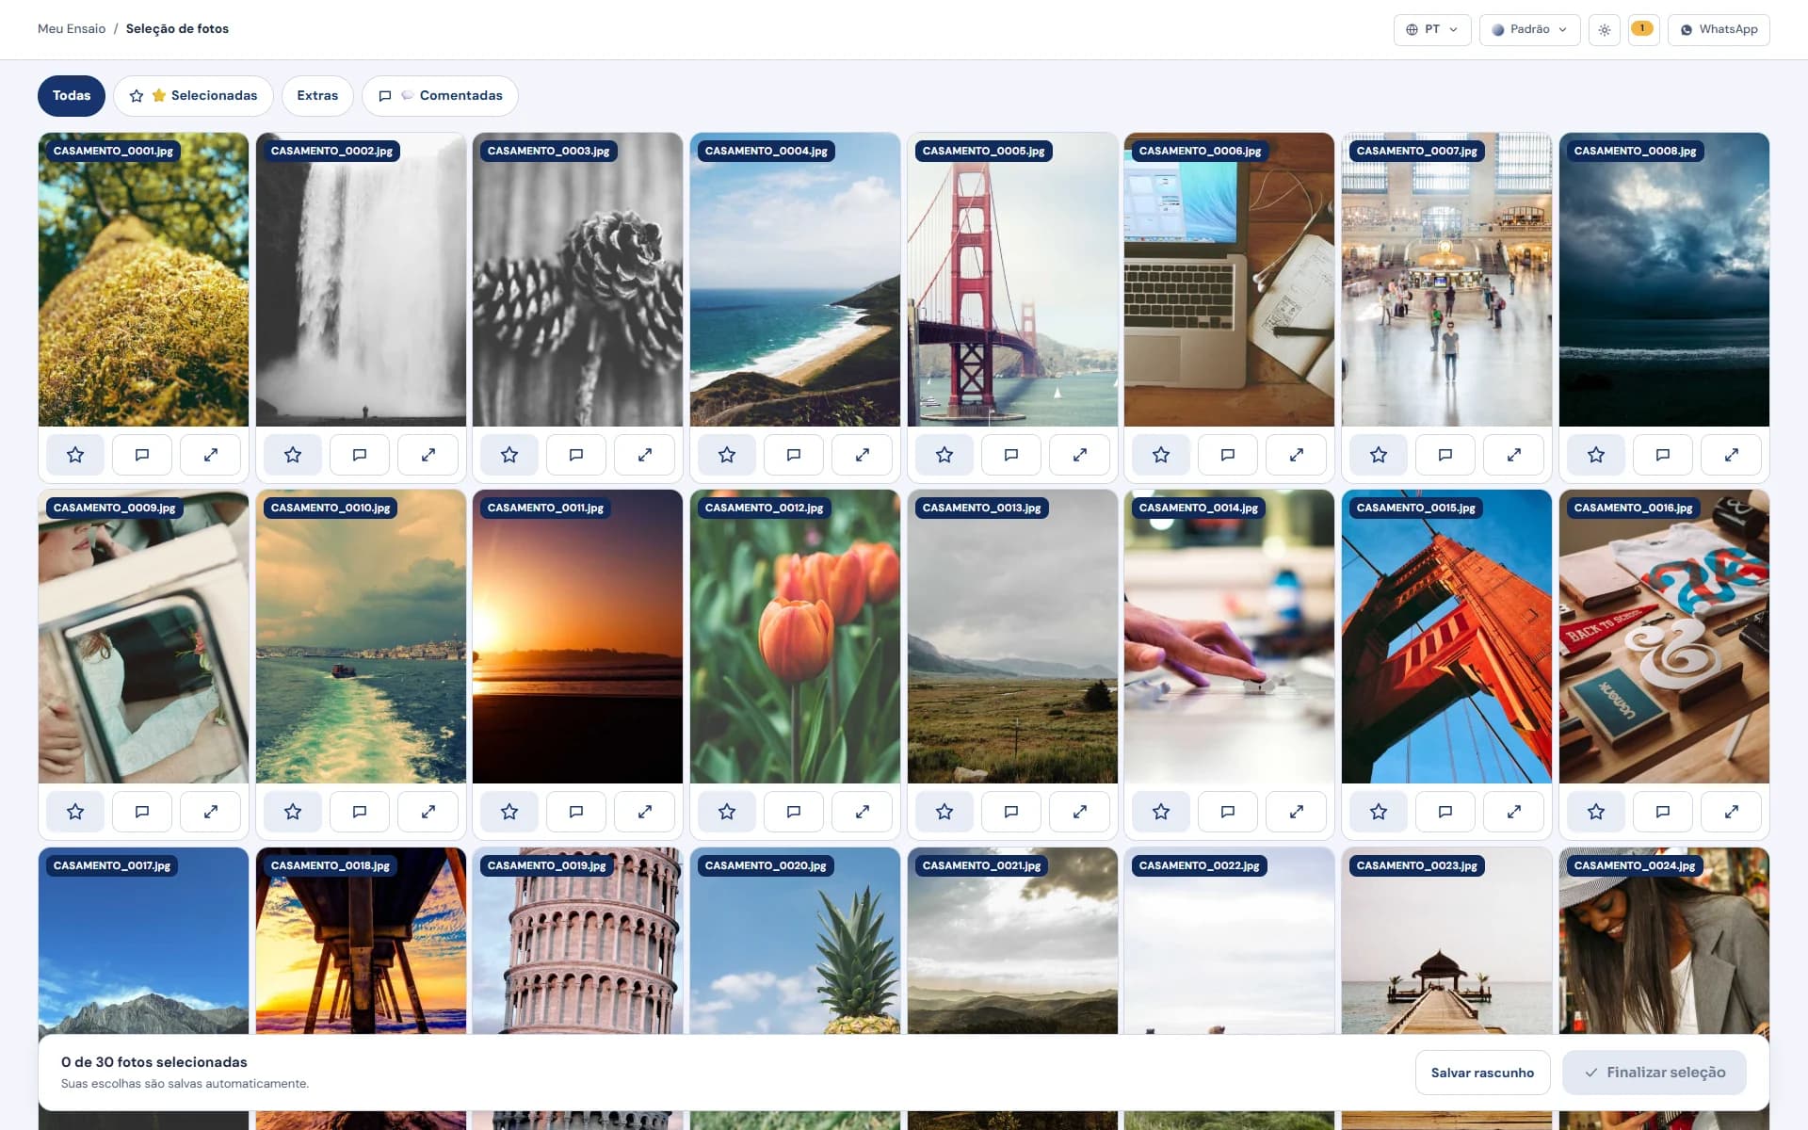The width and height of the screenshot is (1808, 1130).
Task: Switch to the Comentadas filter
Action: coord(440,96)
